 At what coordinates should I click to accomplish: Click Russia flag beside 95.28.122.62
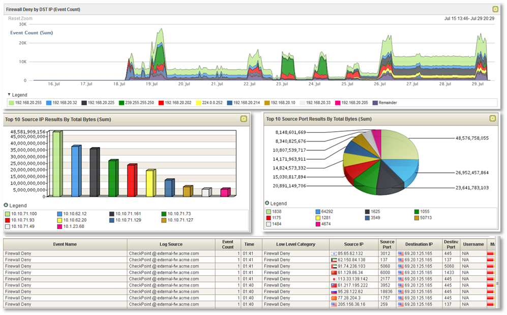tap(334, 292)
